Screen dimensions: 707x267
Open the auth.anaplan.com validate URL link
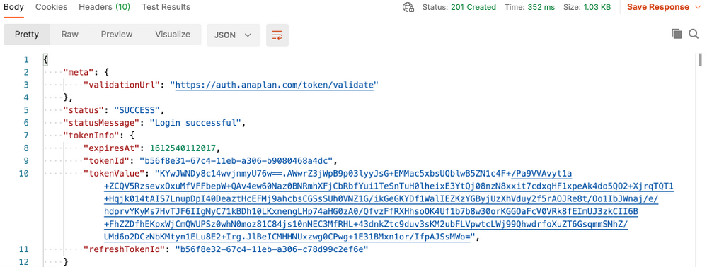coord(275,85)
